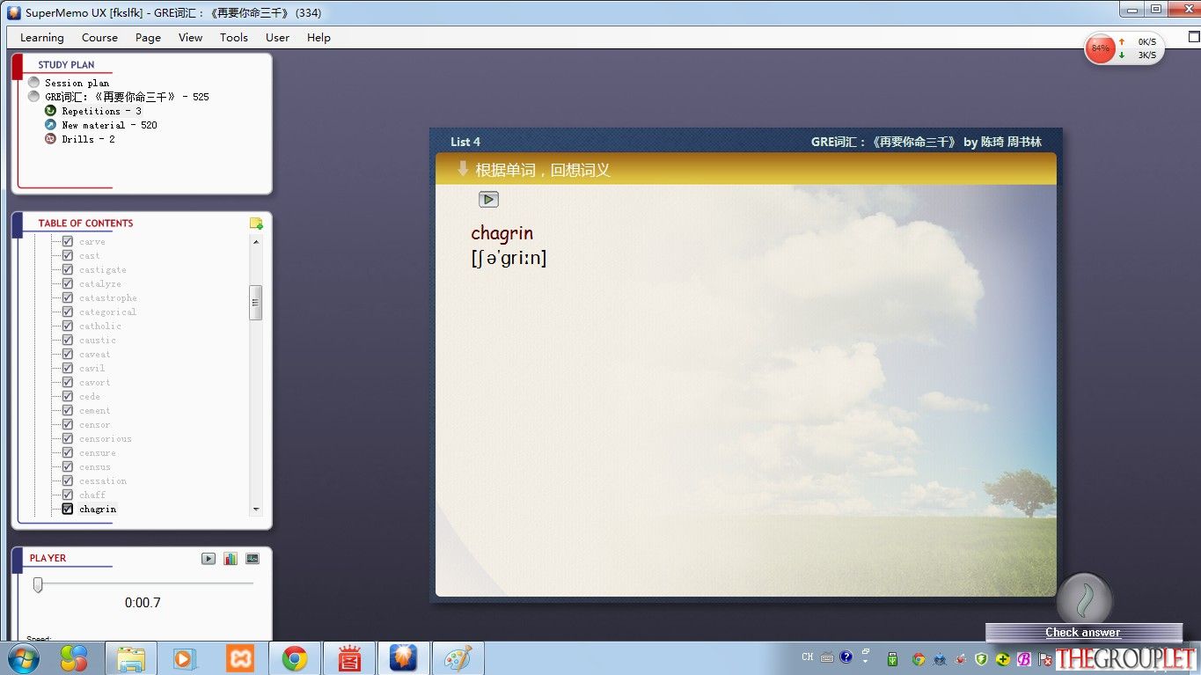Select 'Repetitions - 3' in Study Plan
1201x675 pixels.
[101, 111]
